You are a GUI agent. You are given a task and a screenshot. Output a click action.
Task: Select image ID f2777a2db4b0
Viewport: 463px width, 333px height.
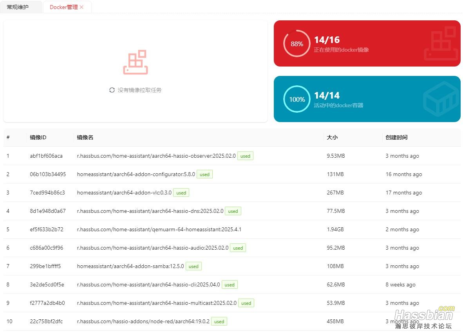(x=47, y=303)
